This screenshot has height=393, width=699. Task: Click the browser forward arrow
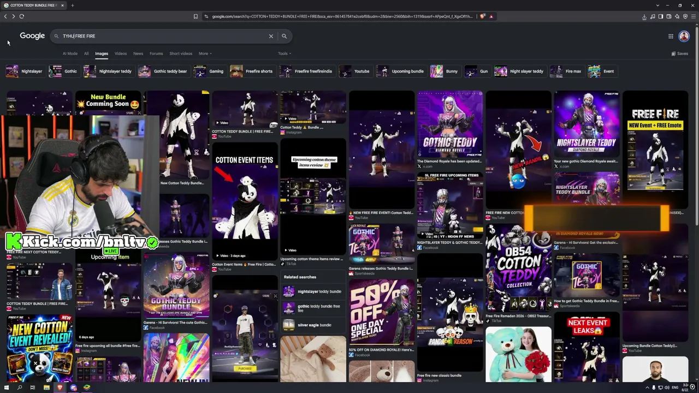14,16
